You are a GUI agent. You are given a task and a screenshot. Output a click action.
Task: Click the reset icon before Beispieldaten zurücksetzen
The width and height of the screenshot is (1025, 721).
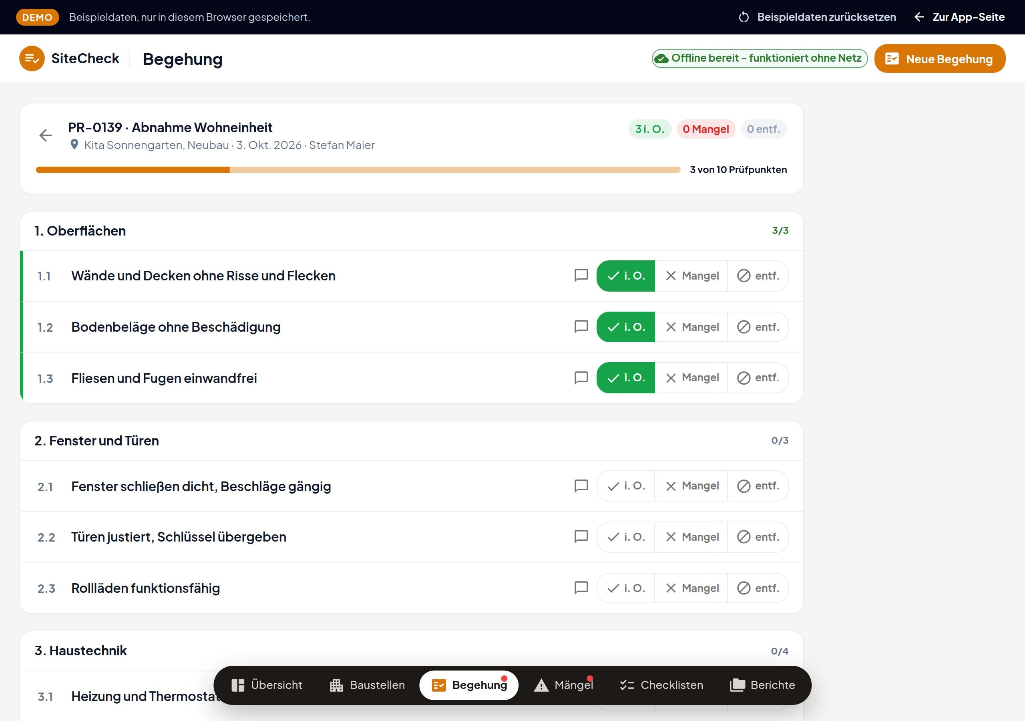[x=744, y=17]
